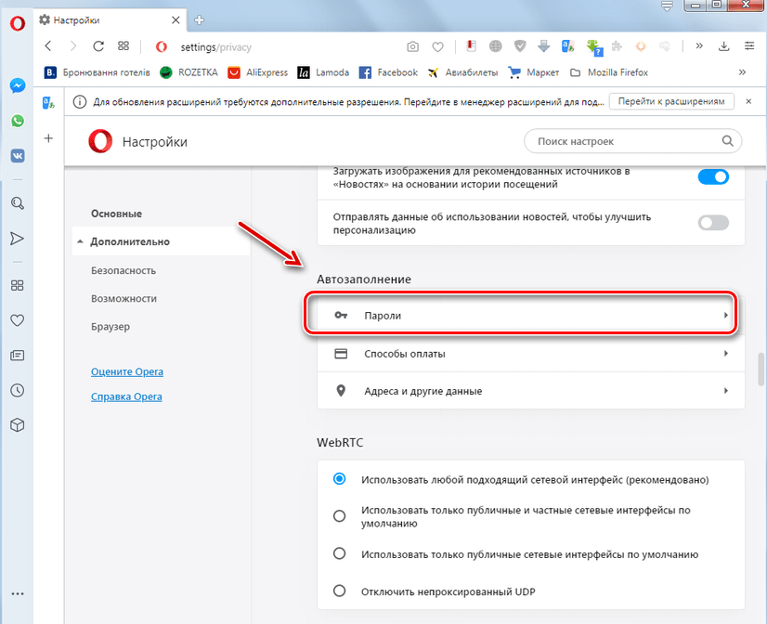The image size is (767, 624).
Task: Reload the page with the refresh button
Action: pyautogui.click(x=98, y=46)
